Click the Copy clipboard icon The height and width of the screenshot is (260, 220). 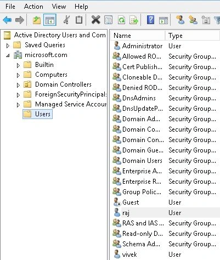click(79, 20)
